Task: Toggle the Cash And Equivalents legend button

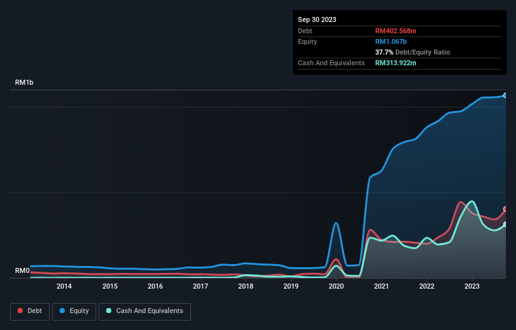Action: click(x=145, y=311)
